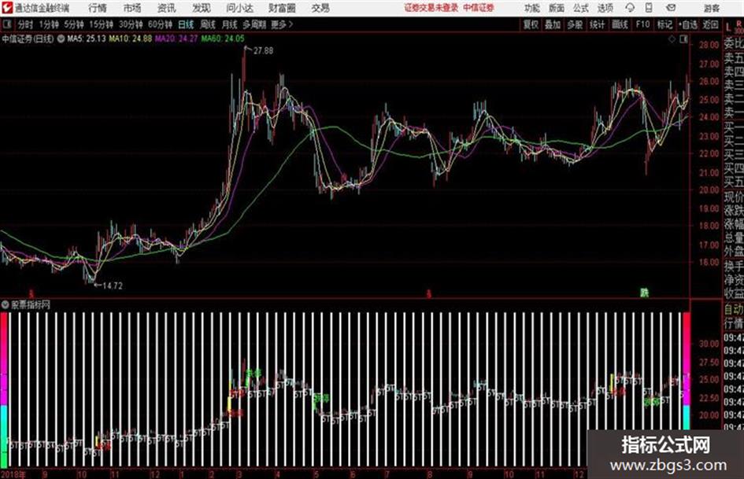Viewport: 744px width, 479px height.
Task: Click the 中信证券(日线) chart title
Action: click(28, 39)
